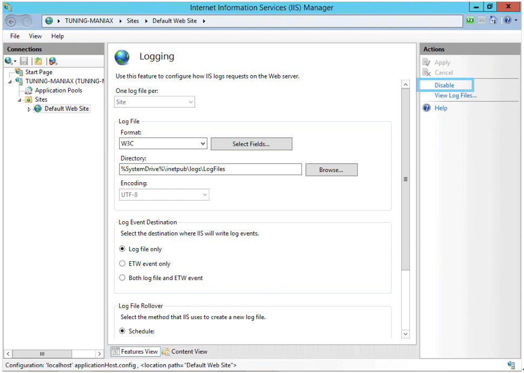This screenshot has height=373, width=524.
Task: Open the File menu
Action: 15,36
